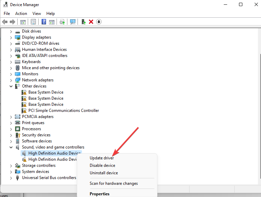The image size is (261, 197).
Task: Click red X Uninstall device toolbar icon
Action: coord(91,22)
